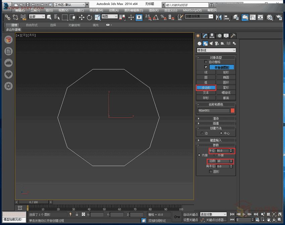This screenshot has width=285, height=225.
Task: Select the 边 creation method radio button
Action: 202,133
